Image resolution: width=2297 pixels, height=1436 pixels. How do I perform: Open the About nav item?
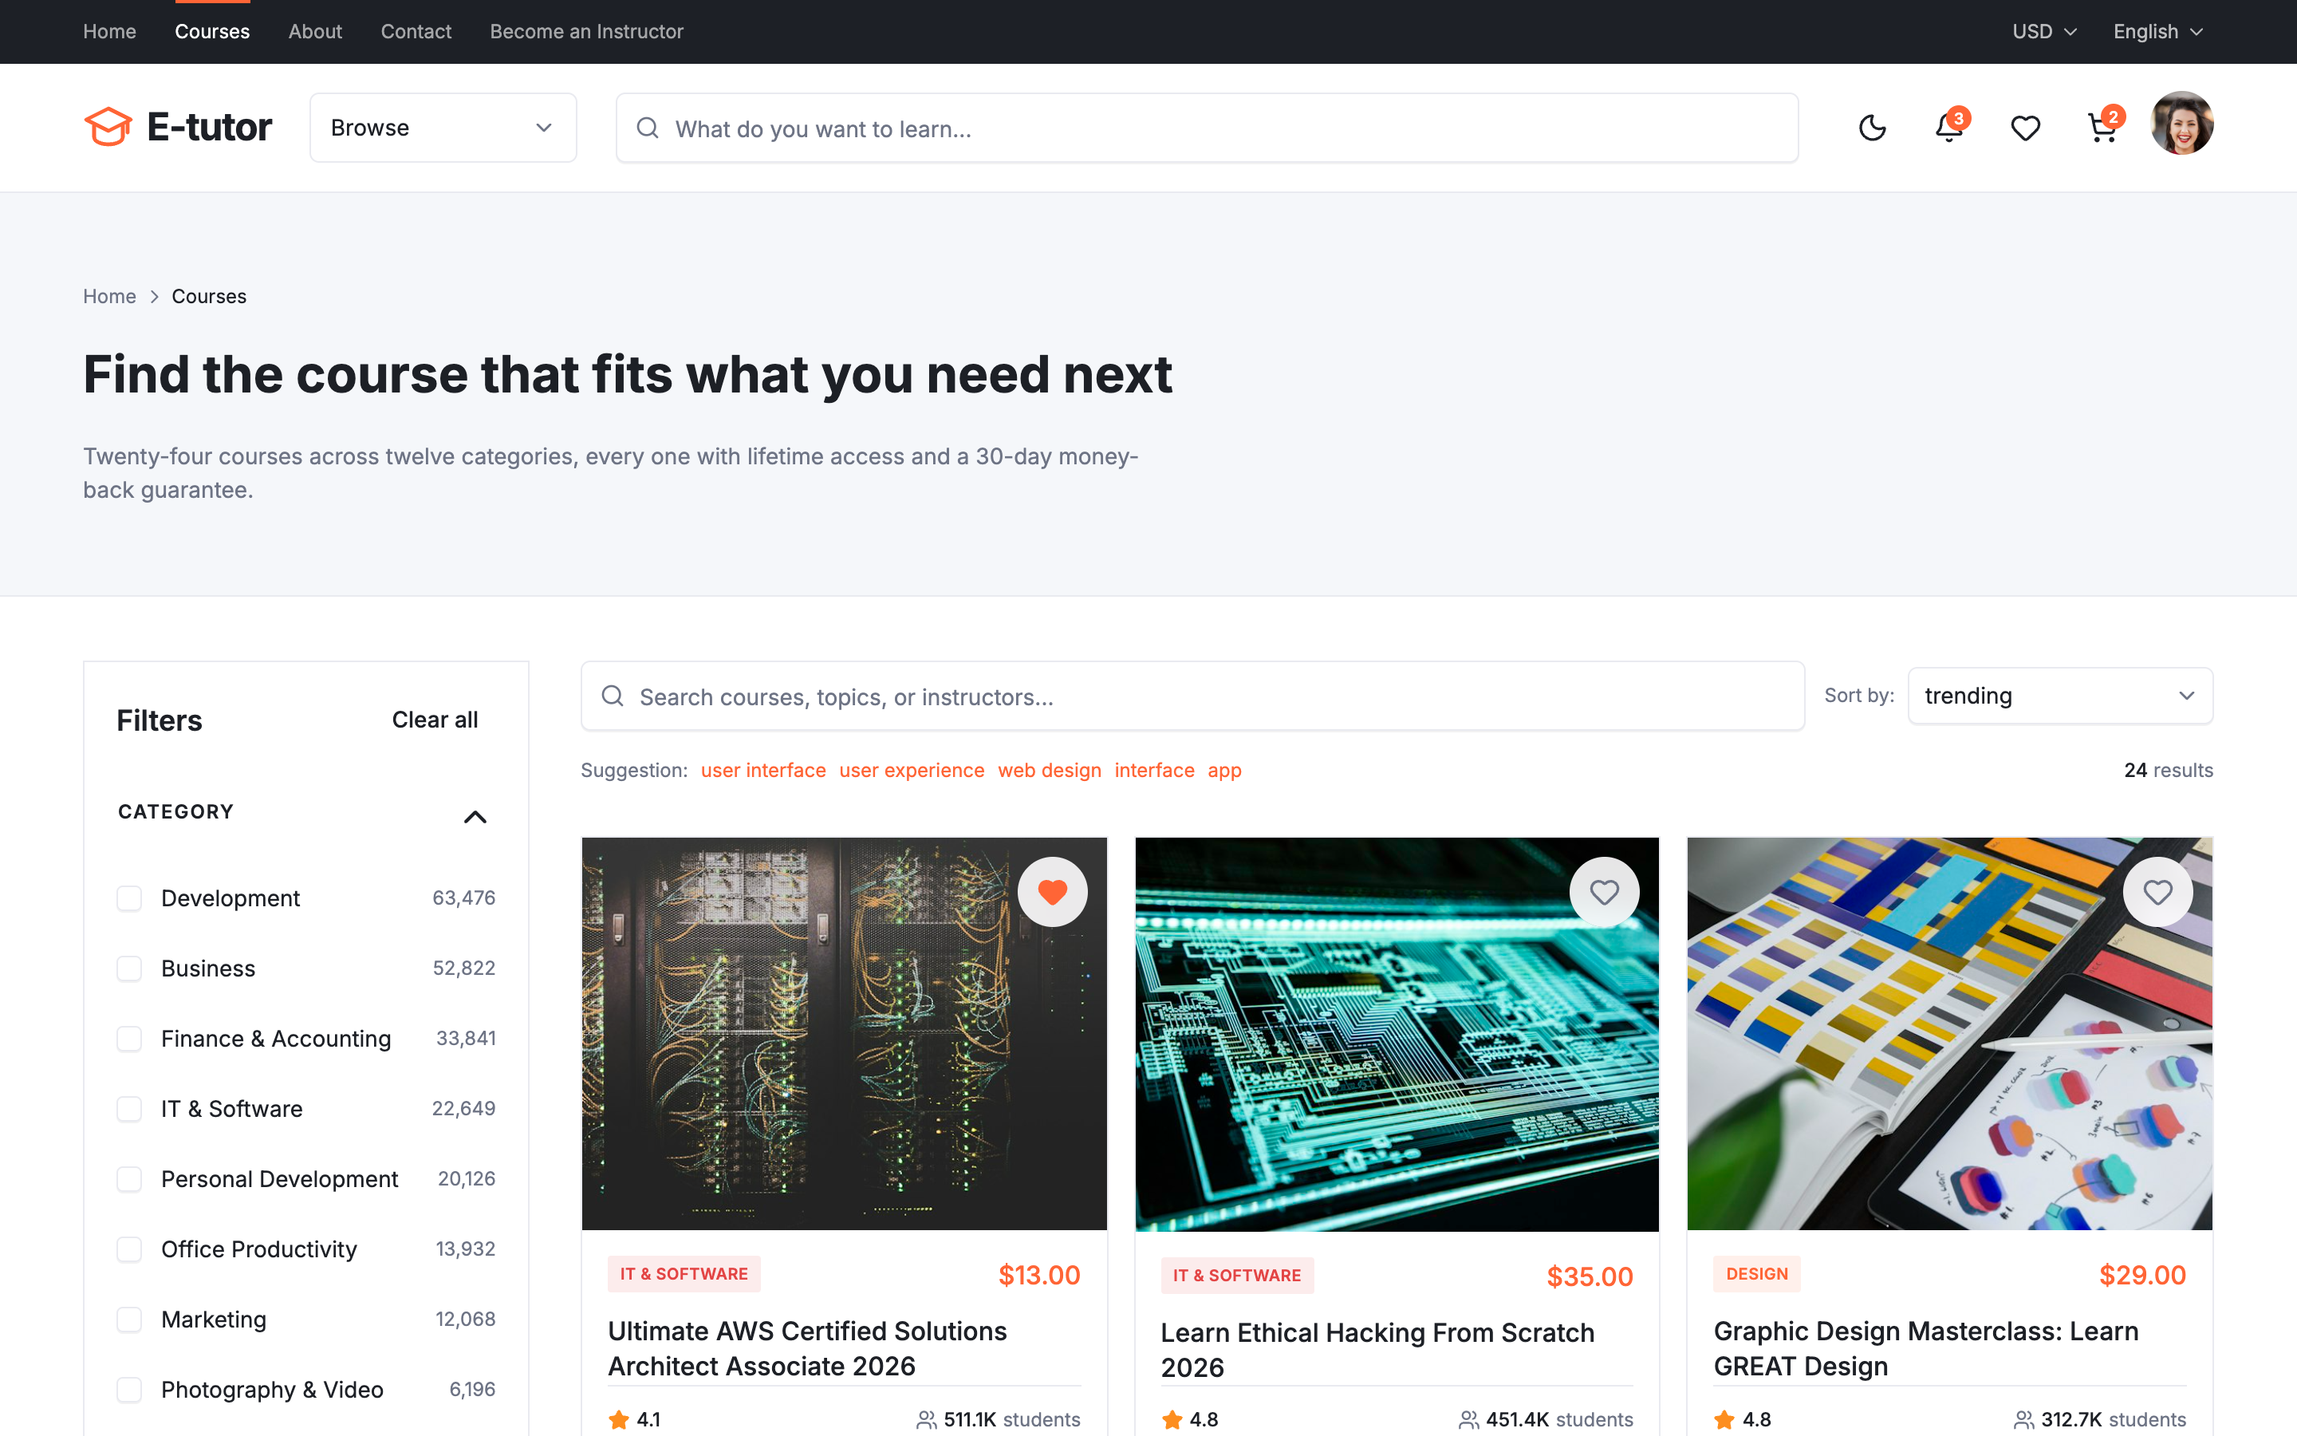(315, 31)
